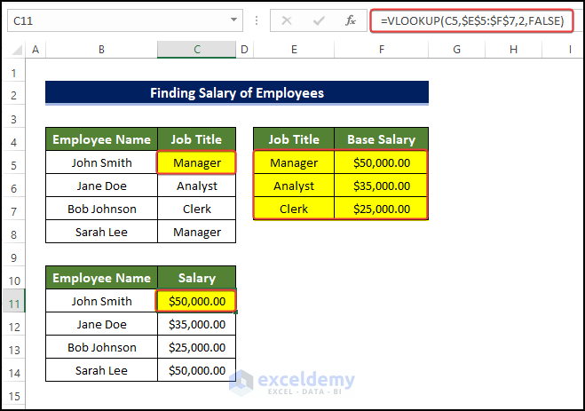Select 'Clerk' cell in lookup table column E
The width and height of the screenshot is (585, 411).
[294, 209]
